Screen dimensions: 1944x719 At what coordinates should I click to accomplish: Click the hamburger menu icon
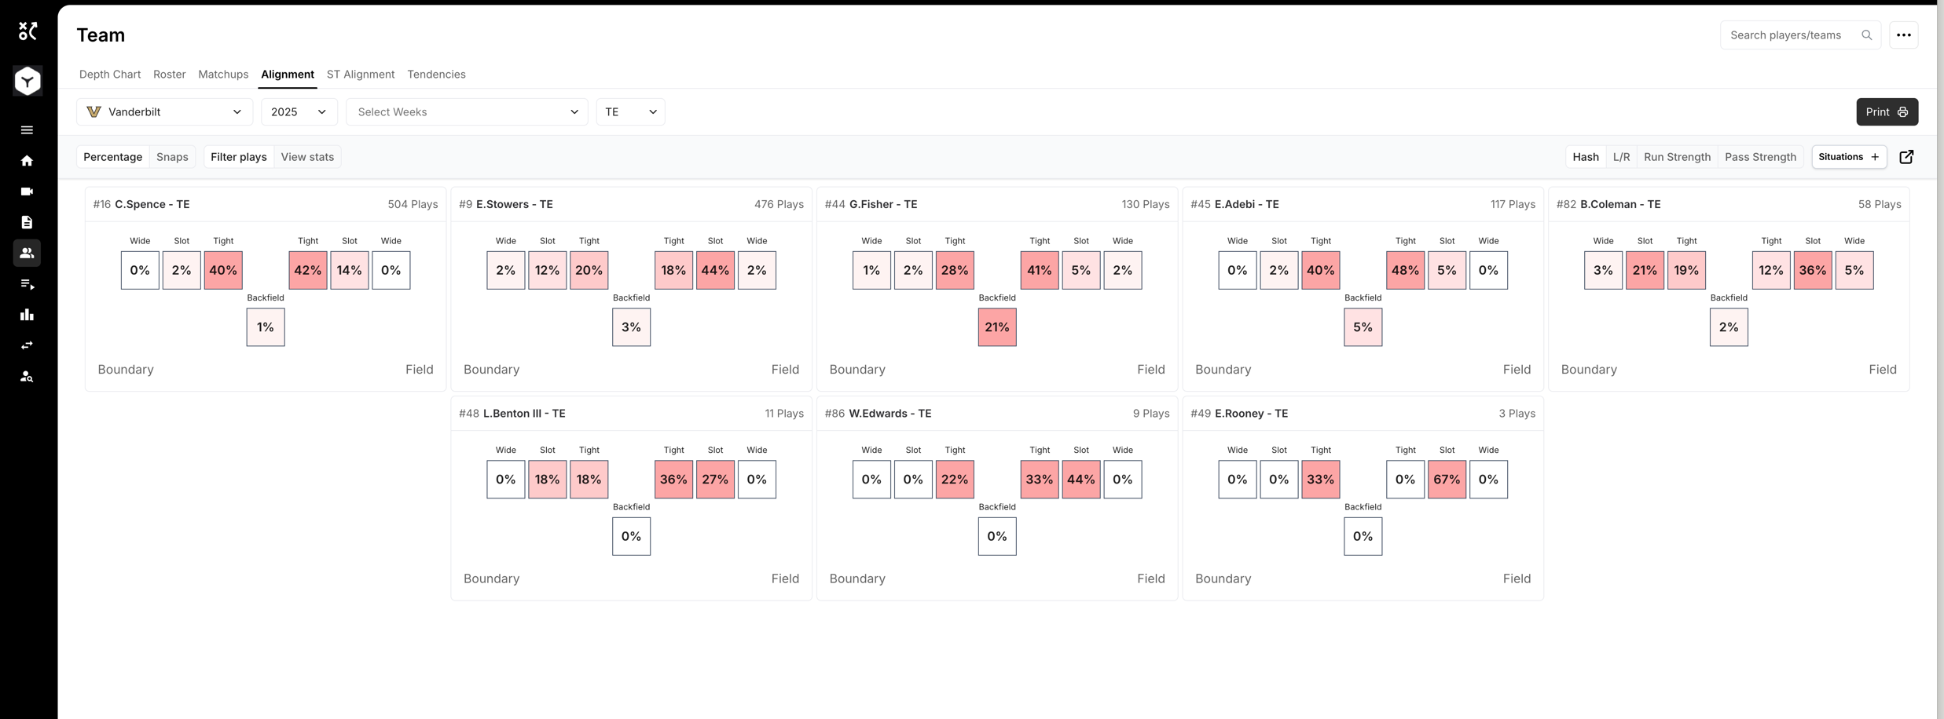(x=27, y=130)
